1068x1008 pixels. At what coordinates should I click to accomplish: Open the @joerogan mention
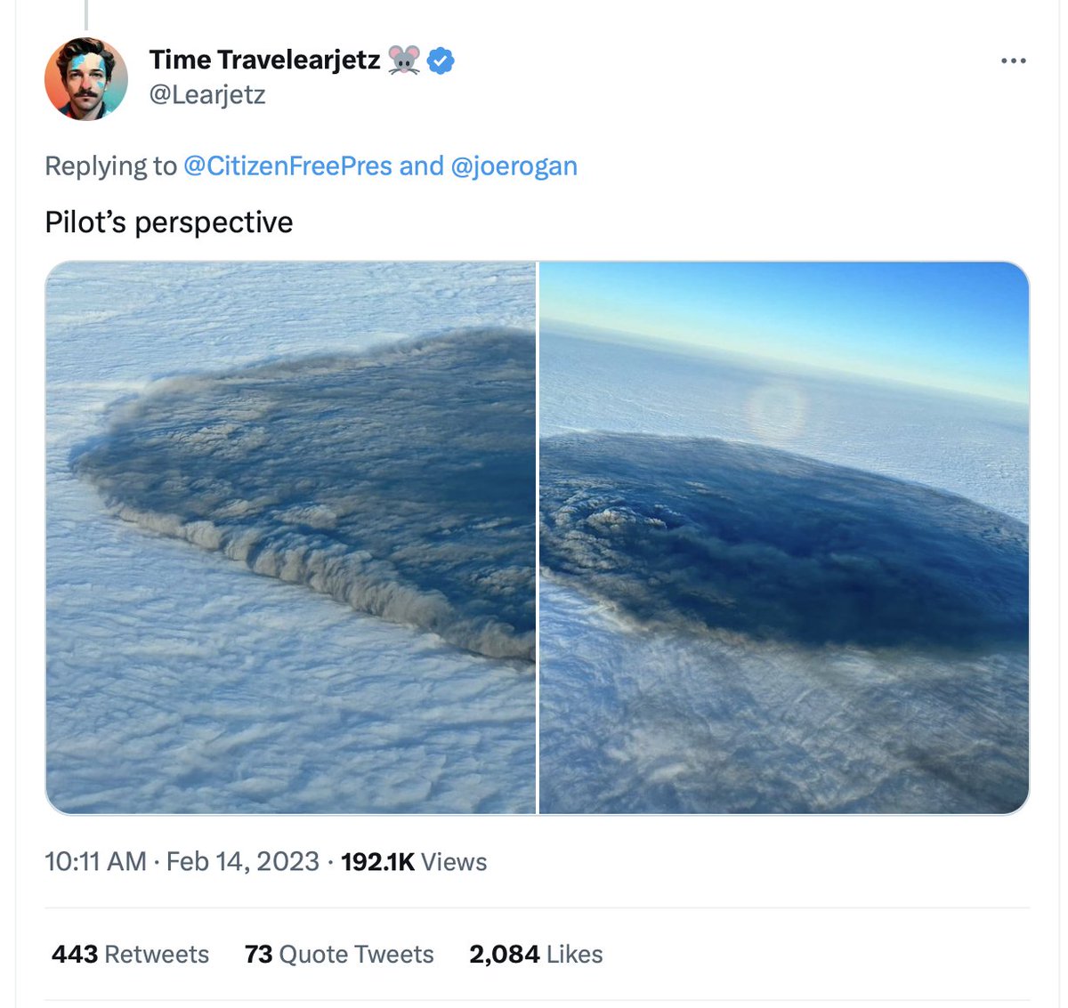(x=514, y=166)
